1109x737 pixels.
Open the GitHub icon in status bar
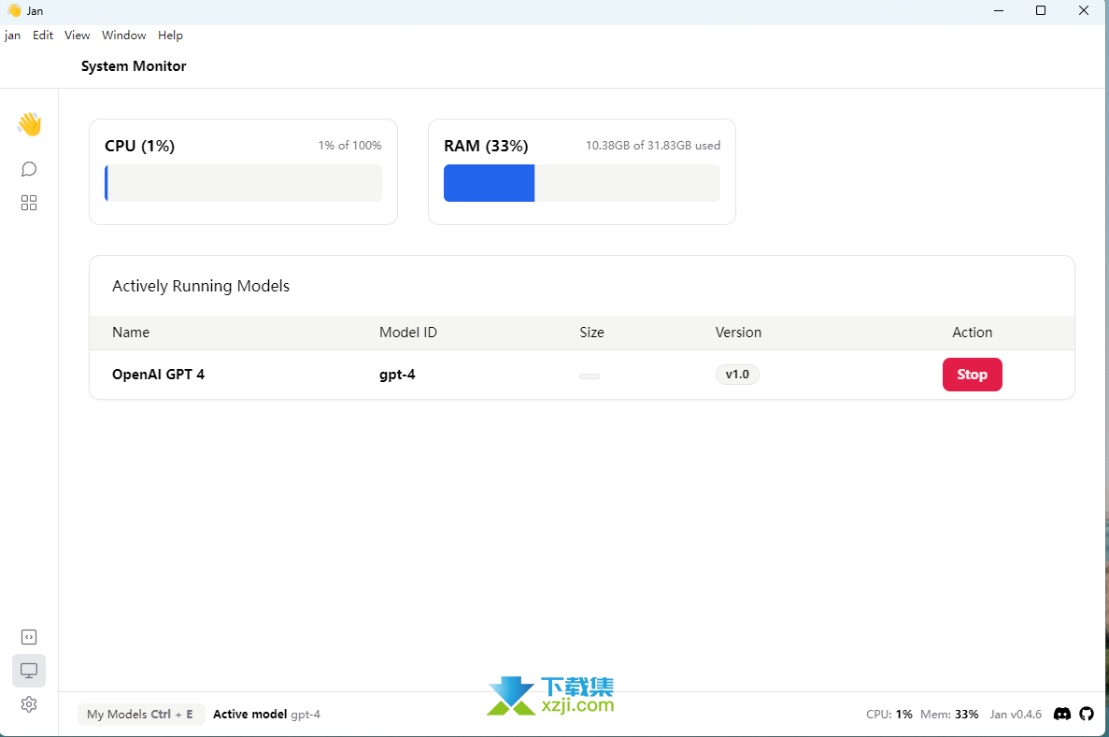click(x=1087, y=714)
